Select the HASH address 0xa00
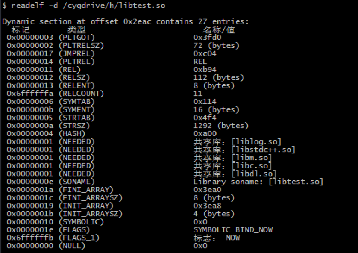 205,134
